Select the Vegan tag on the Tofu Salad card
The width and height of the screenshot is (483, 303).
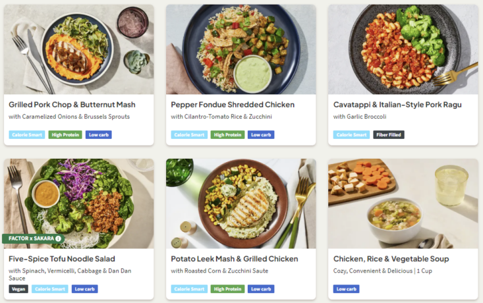click(x=18, y=289)
